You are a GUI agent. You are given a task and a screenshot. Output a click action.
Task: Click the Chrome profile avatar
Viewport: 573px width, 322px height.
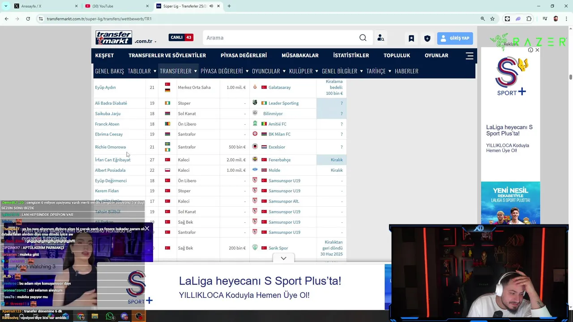pos(556,19)
